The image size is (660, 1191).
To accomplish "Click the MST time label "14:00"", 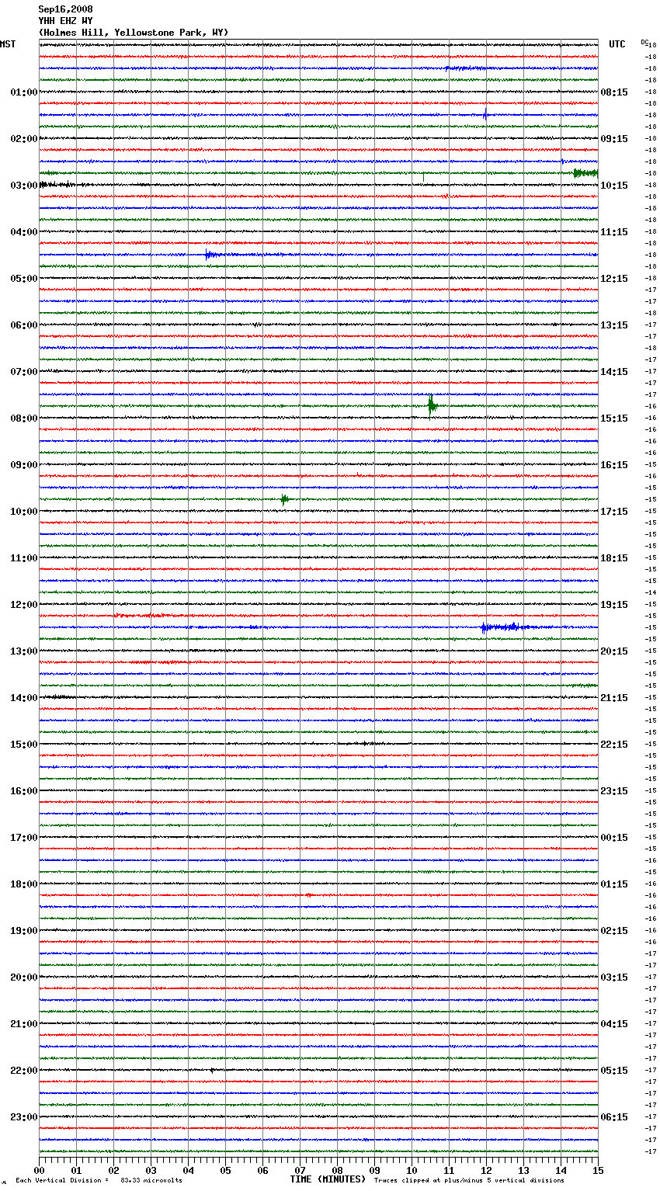I will (x=24, y=698).
